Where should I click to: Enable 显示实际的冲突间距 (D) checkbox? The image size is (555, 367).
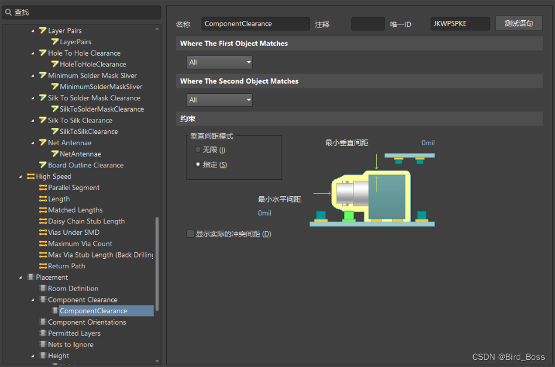pos(190,234)
